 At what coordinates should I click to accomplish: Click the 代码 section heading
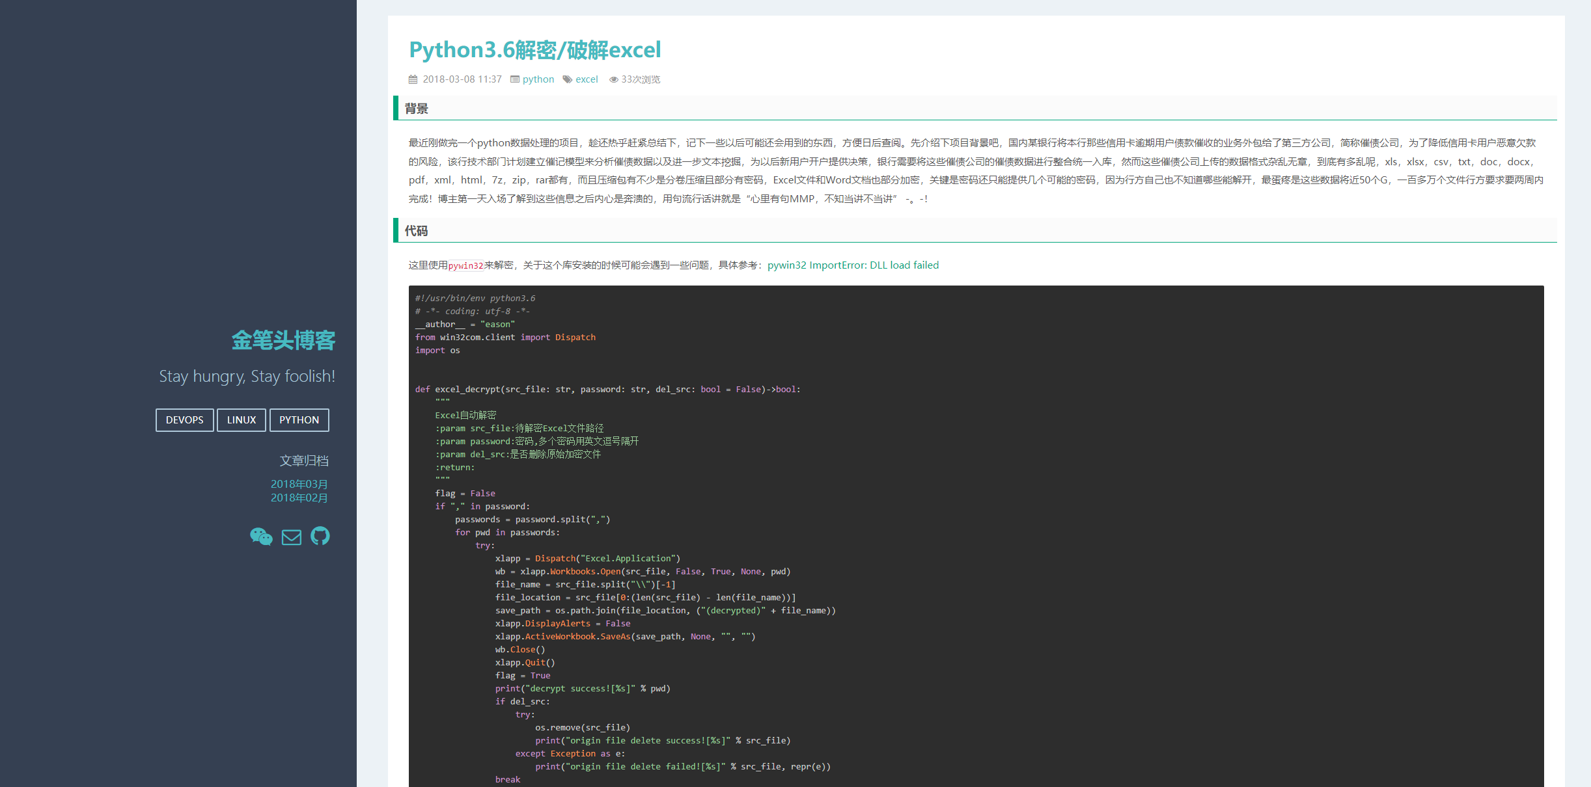click(x=417, y=231)
